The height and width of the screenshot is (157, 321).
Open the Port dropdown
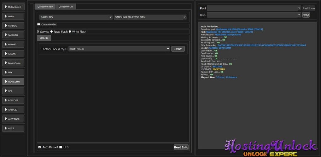(x=254, y=8)
